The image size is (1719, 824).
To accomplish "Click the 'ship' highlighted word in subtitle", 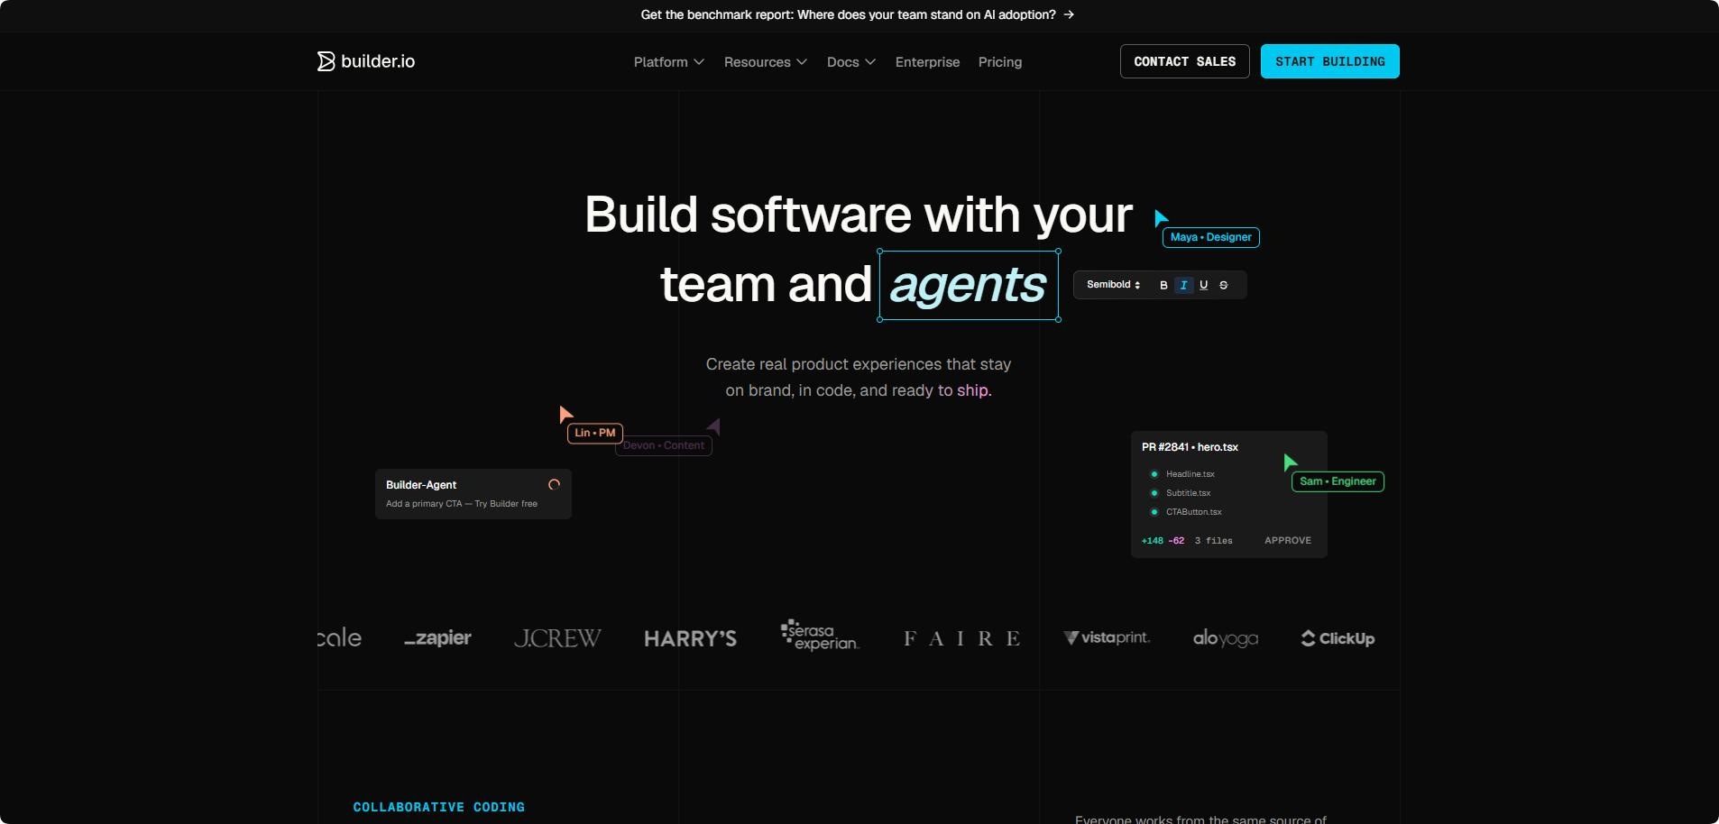I will tap(972, 390).
